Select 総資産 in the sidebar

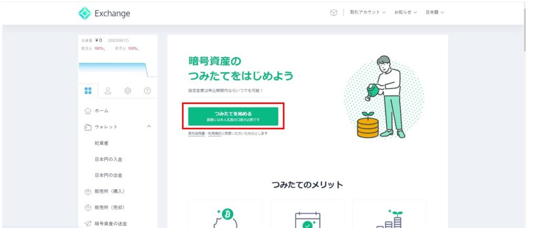point(101,143)
